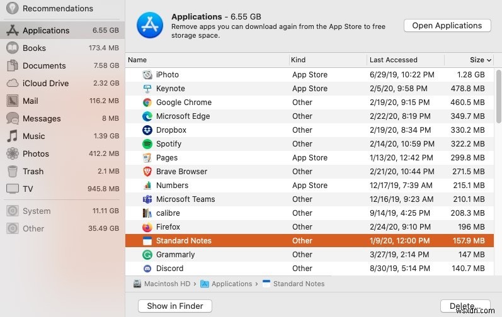This screenshot has width=502, height=317.
Task: Select Photos category in sidebar
Action: (x=62, y=153)
